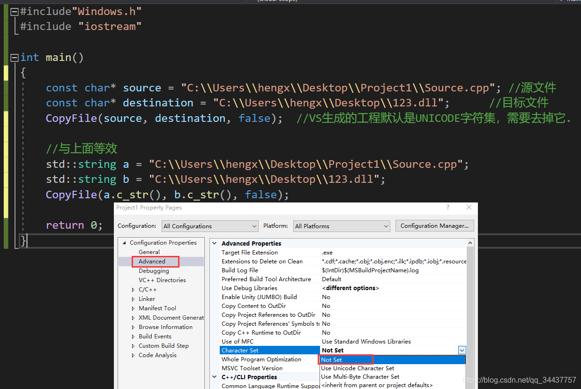Open the Platform dropdown
Viewport: 581px width, 389px height.
tap(342, 226)
